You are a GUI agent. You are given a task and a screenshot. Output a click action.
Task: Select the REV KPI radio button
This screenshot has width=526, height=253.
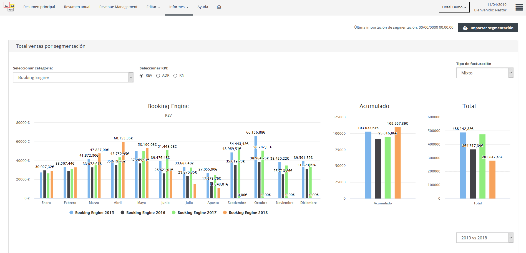coord(142,76)
